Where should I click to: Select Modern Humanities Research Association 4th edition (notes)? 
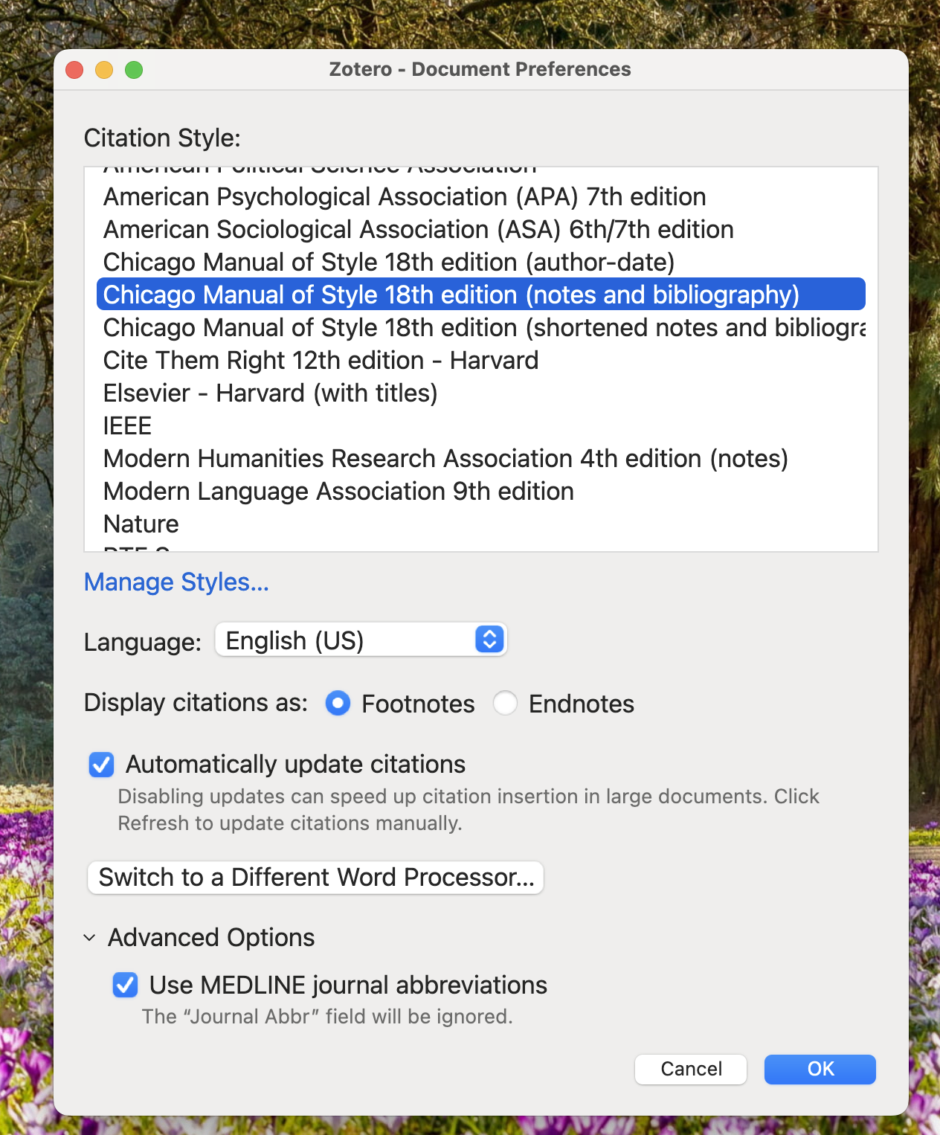point(481,459)
